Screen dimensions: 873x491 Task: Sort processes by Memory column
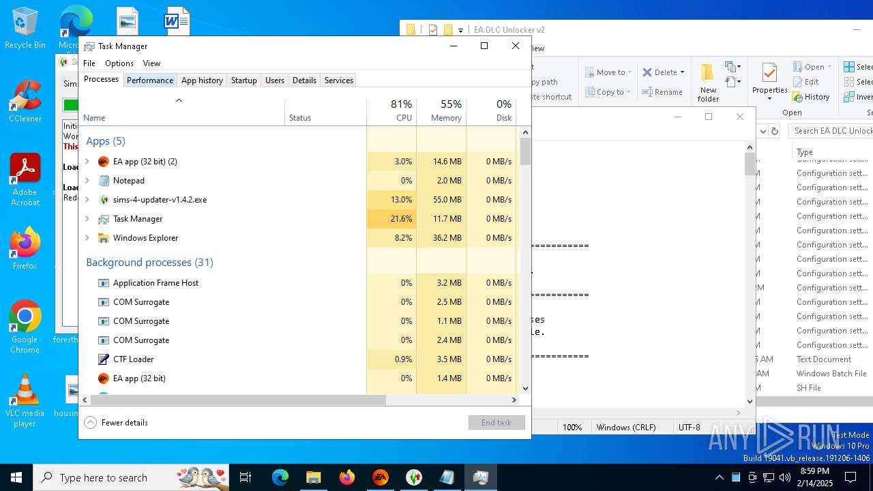tap(441, 111)
